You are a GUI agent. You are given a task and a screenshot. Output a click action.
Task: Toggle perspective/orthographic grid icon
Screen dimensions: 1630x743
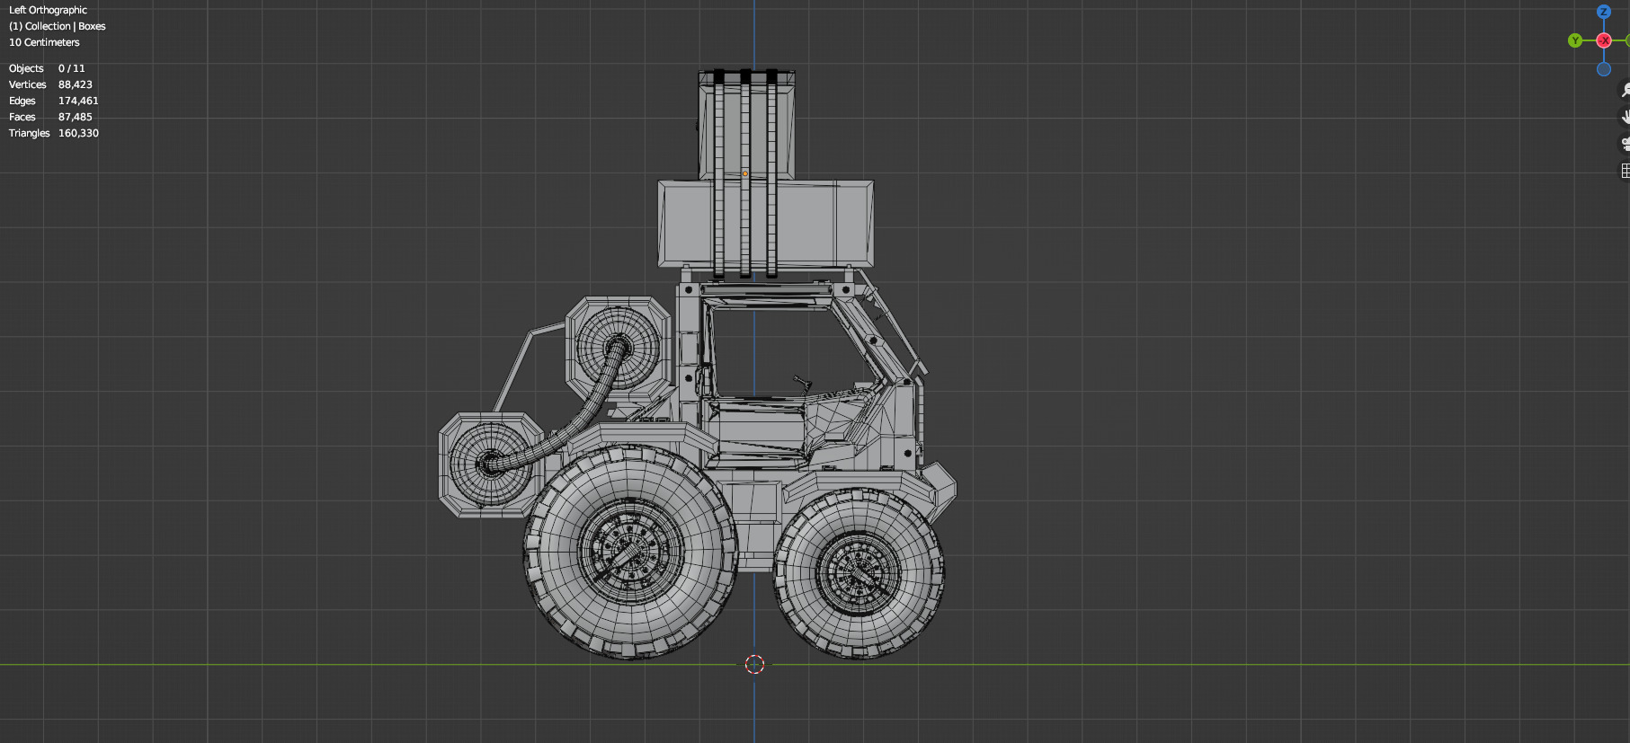[1625, 170]
